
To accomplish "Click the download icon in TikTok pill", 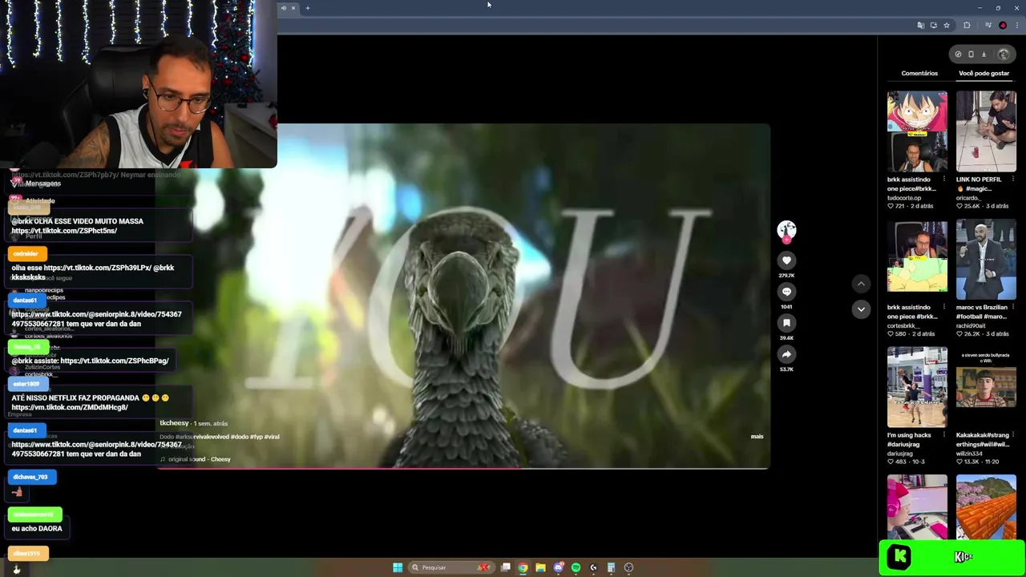I will (x=984, y=54).
